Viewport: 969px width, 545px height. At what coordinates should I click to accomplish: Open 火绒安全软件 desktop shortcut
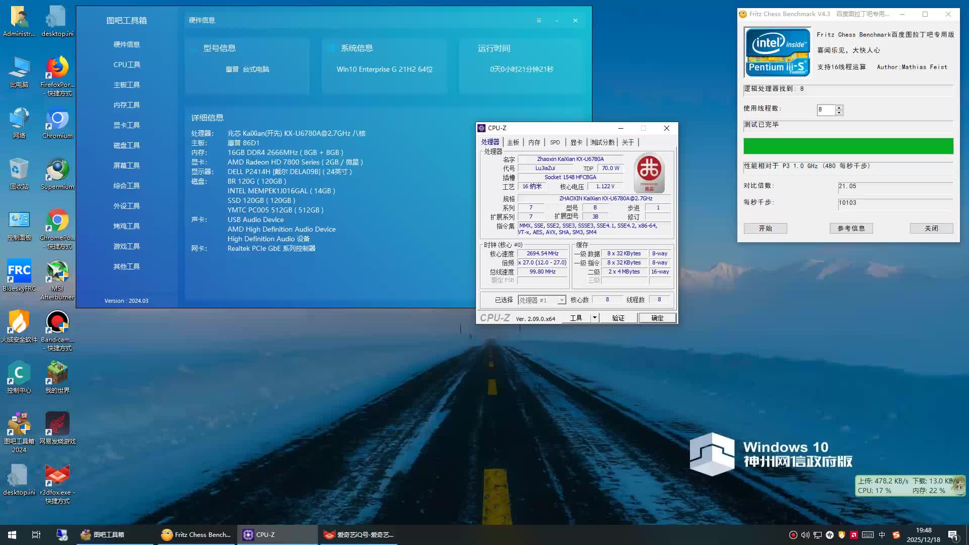click(19, 327)
